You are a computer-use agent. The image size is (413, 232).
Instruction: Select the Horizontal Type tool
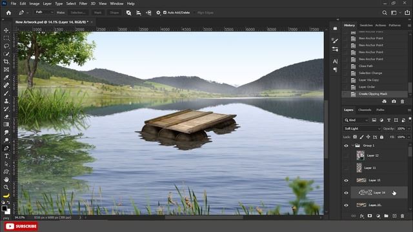coord(6,156)
